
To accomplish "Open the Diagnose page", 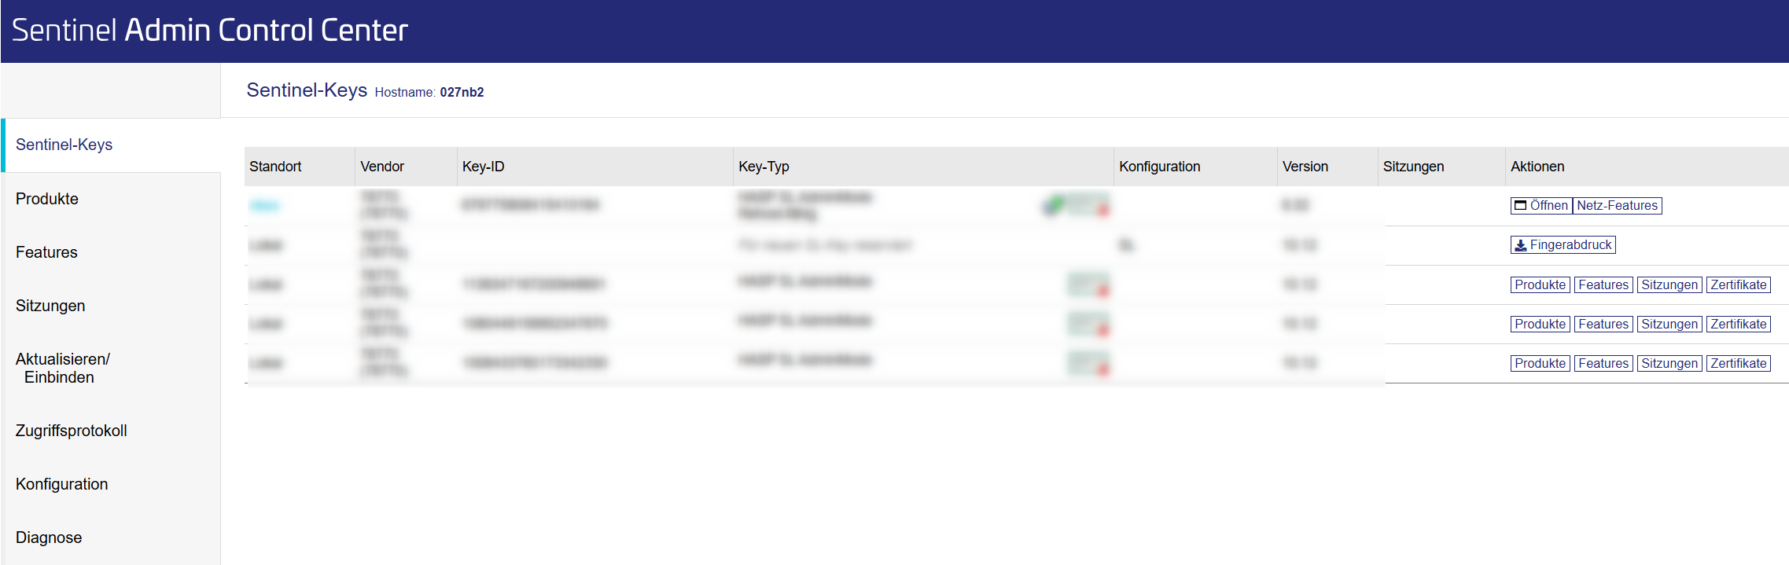I will (49, 537).
